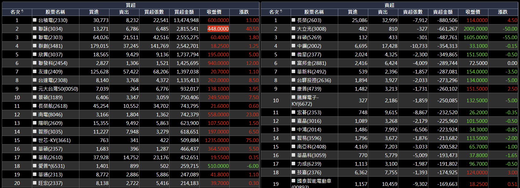Click stock name 南電(8046)
The width and height of the screenshot is (520, 188).
(x=50, y=115)
